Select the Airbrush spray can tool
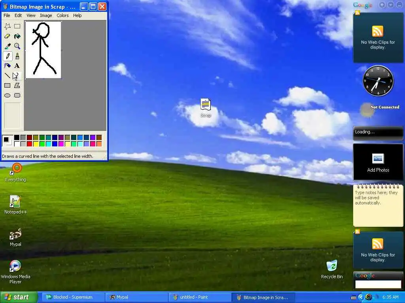This screenshot has height=303, width=405. (8, 66)
